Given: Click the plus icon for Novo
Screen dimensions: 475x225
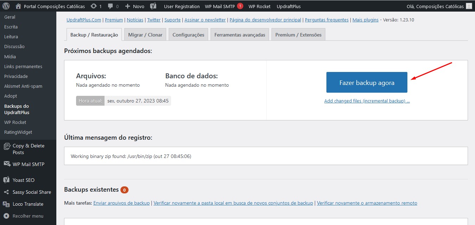Looking at the screenshot, I should (x=127, y=6).
